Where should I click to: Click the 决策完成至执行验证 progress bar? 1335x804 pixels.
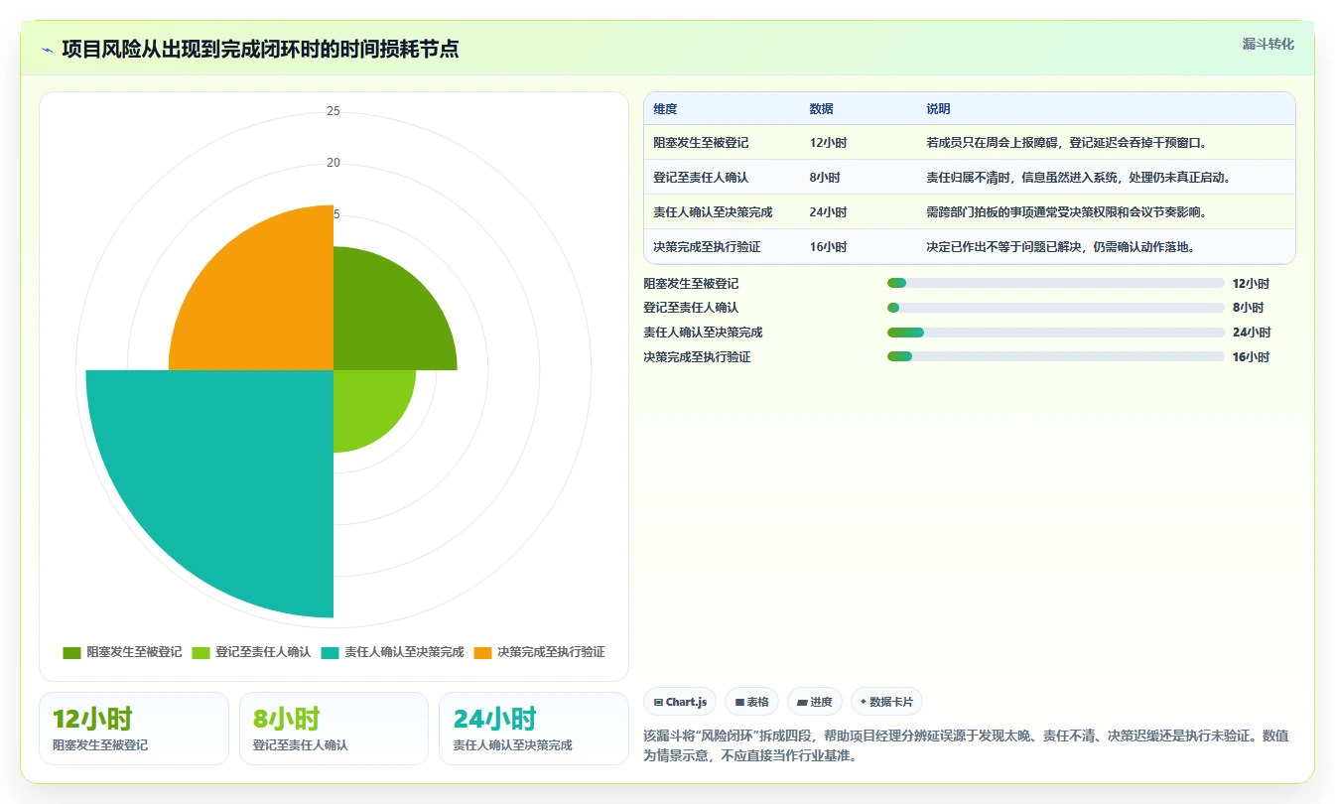pyautogui.click(x=1055, y=356)
